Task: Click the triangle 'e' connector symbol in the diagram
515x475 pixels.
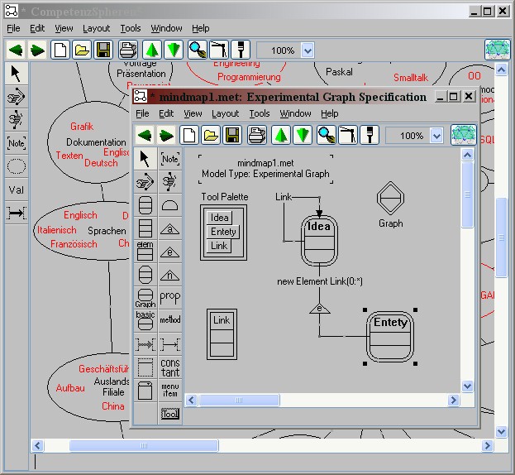Action: pyautogui.click(x=320, y=309)
